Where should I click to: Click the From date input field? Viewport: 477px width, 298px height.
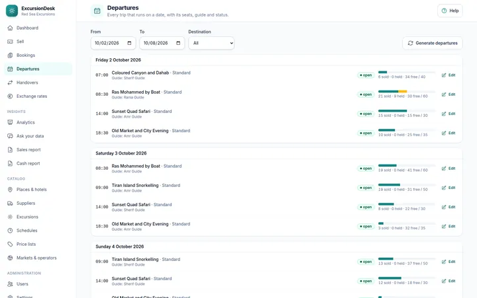coord(113,43)
